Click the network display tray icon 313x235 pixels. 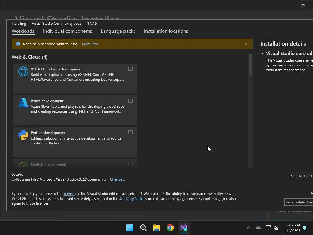point(268,228)
